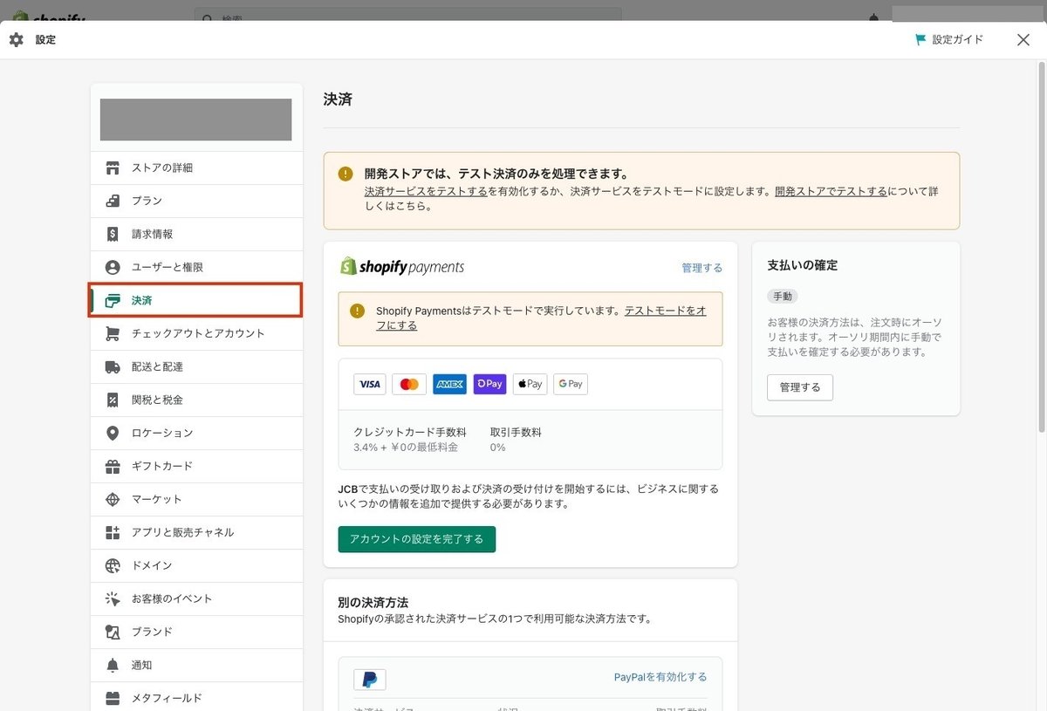Open マーケット settings
This screenshot has width=1047, height=711.
pyautogui.click(x=196, y=499)
